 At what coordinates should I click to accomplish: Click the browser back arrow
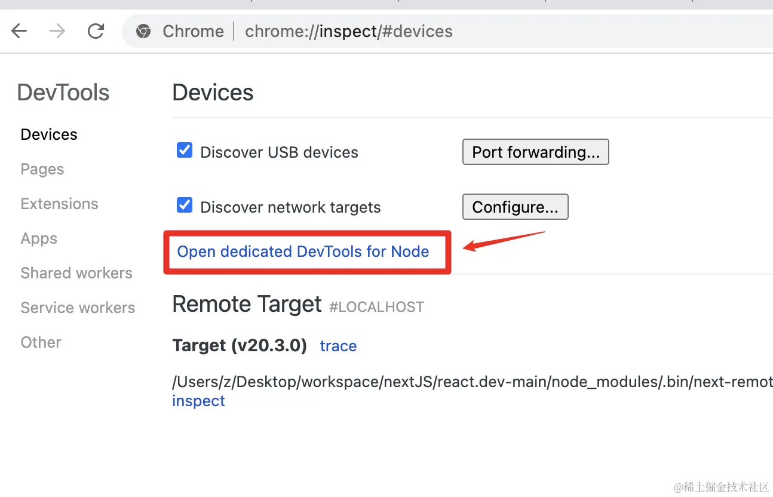click(20, 31)
